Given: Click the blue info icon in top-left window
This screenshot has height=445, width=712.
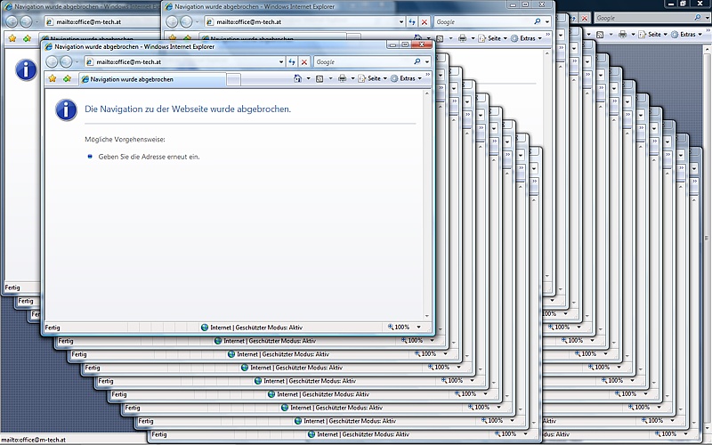Looking at the screenshot, I should (26, 69).
